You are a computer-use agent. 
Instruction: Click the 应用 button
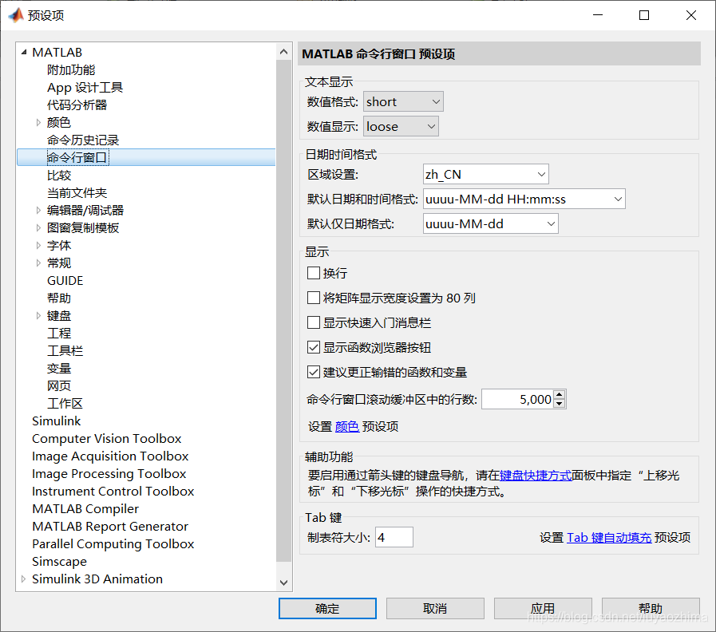coord(543,608)
